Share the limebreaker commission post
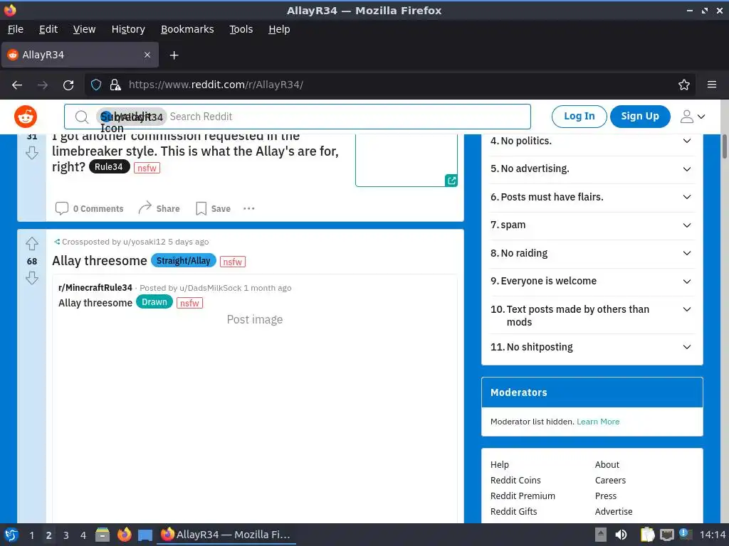Viewport: 729px width, 546px height. pos(159,208)
